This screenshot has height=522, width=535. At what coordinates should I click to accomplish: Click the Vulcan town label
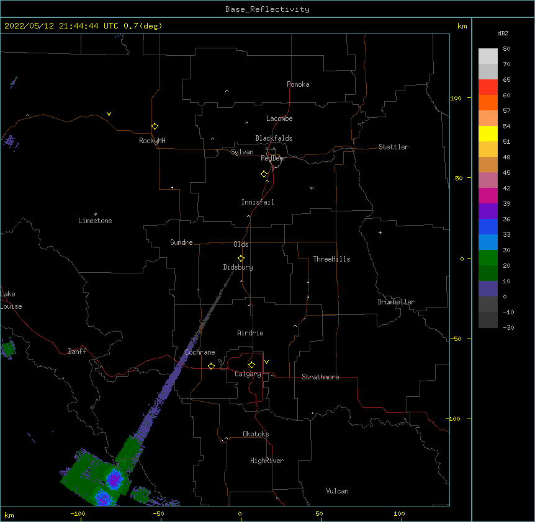337,491
